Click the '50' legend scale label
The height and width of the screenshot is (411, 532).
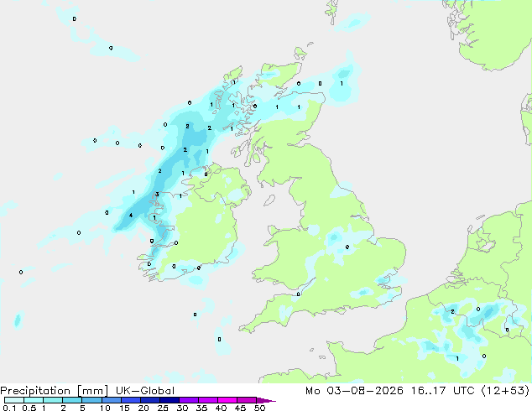point(260,408)
